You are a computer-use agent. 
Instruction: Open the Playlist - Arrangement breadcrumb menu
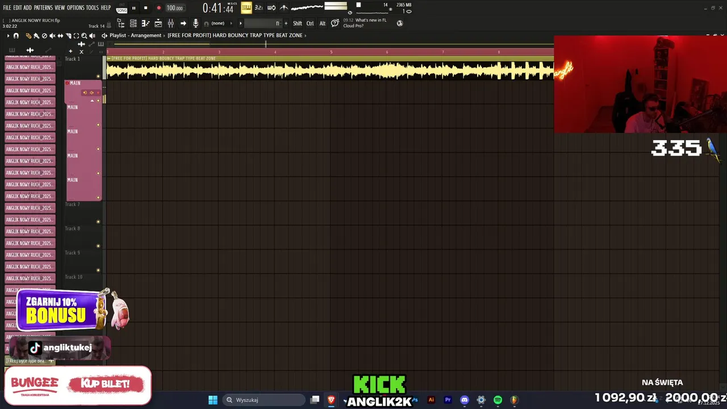click(x=135, y=35)
